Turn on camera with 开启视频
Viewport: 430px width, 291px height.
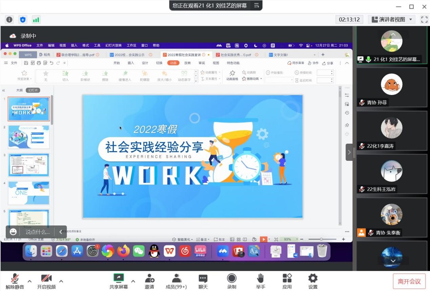coord(46,282)
